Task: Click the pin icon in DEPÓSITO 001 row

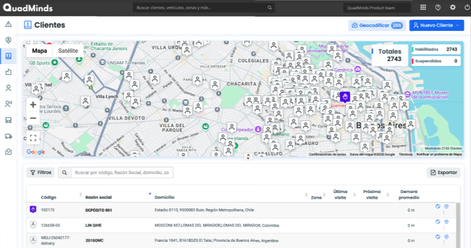Action: [446, 206]
